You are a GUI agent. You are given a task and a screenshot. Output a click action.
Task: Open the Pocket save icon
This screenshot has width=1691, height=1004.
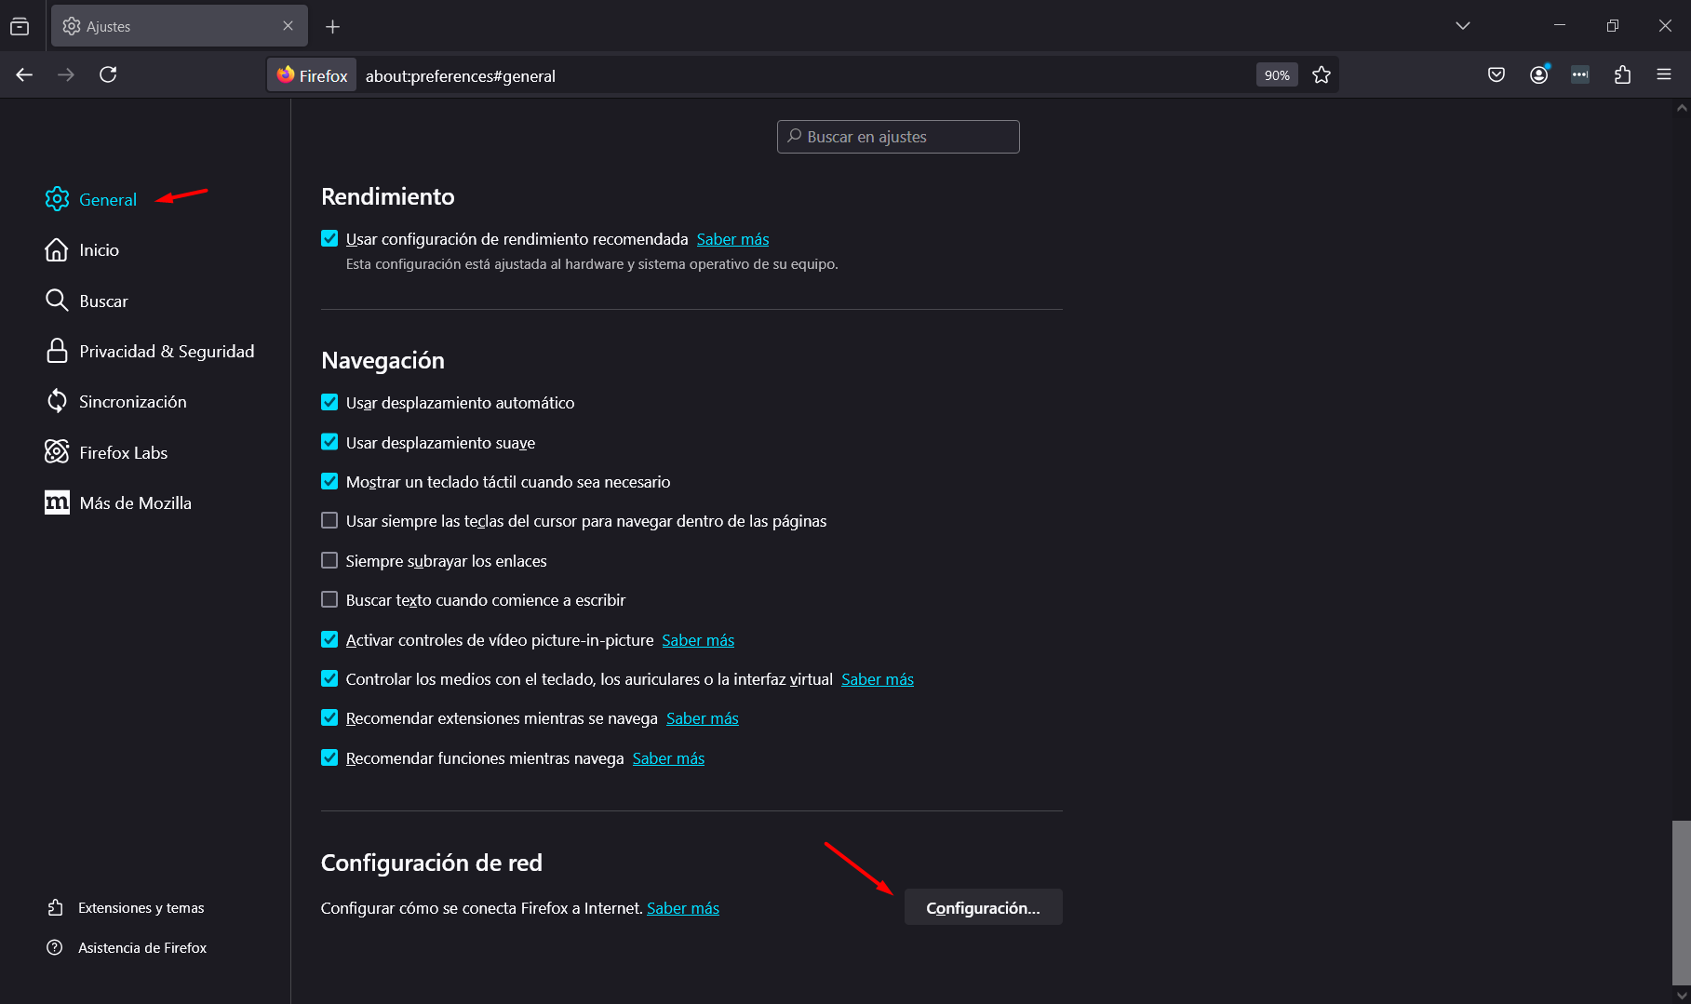[x=1496, y=74]
